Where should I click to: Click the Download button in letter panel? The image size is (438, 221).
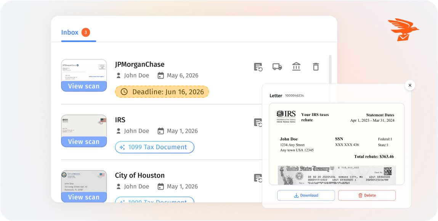(x=306, y=195)
